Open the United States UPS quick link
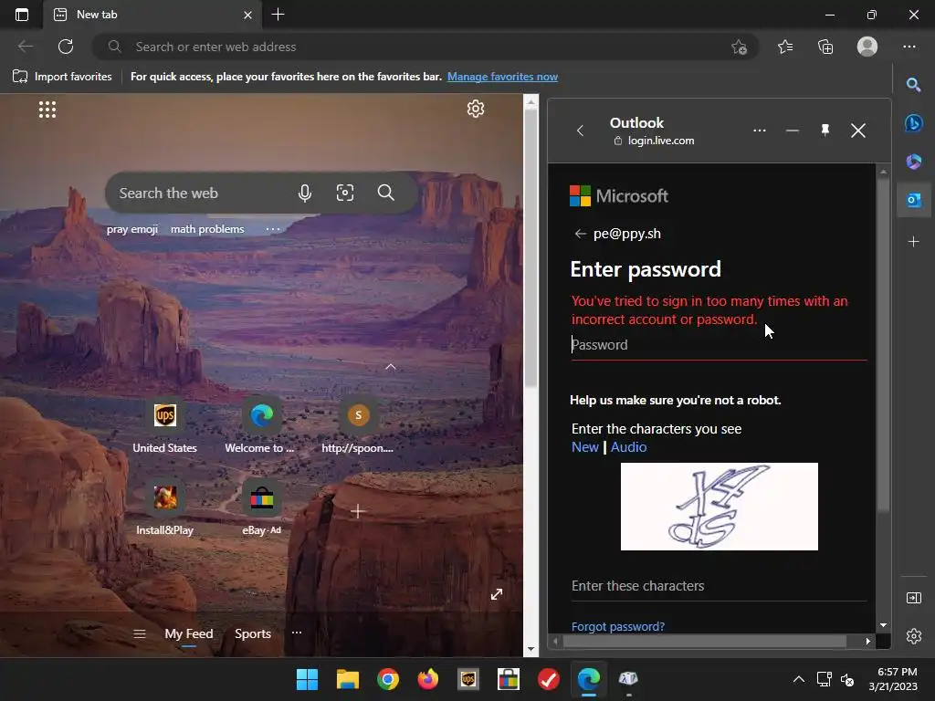 coord(164,426)
